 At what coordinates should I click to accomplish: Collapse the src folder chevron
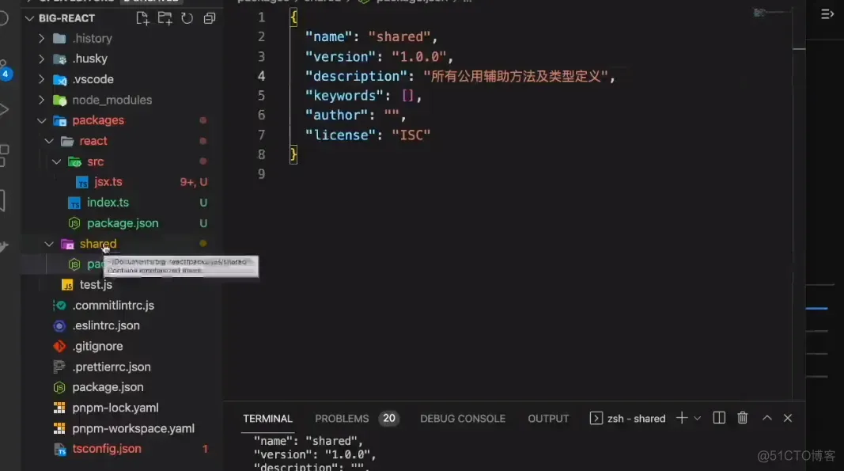tap(56, 161)
